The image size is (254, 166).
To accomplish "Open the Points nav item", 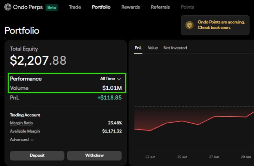I will [x=187, y=7].
